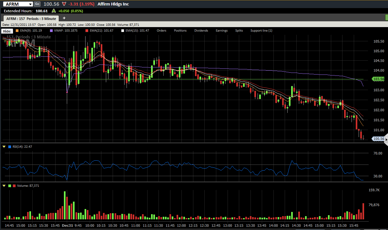
Task: Click the green 103.56 support price tag
Action: 378,79
